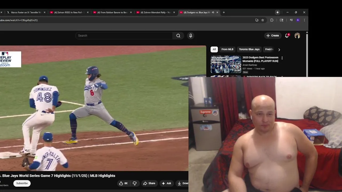Click the Google Lens search icon in toolbar
Screen dimensions: 342x192
pyautogui.click(x=281, y=20)
